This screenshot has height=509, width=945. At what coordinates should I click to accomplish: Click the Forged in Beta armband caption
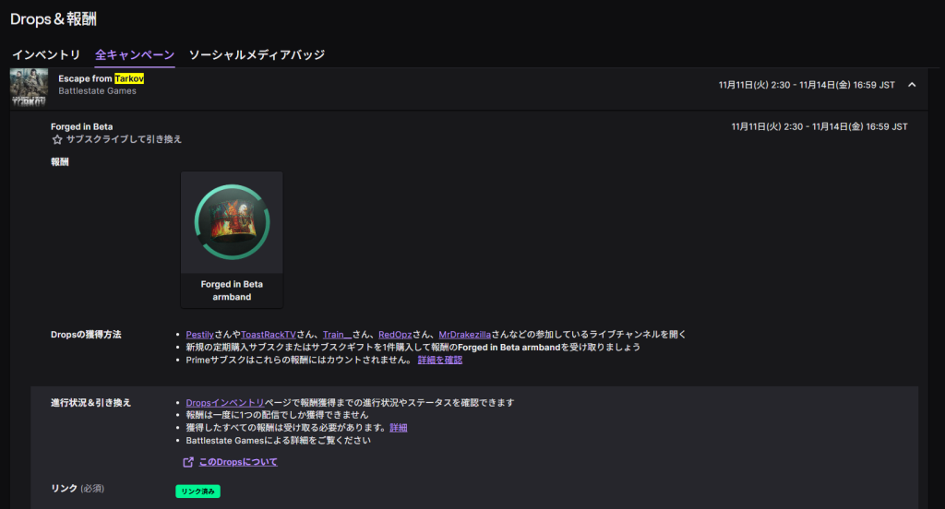click(x=232, y=290)
